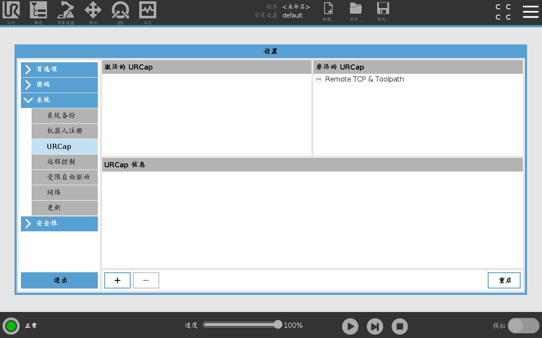Screen dimensions: 542x338
Task: Toggle the Simulation (模拟) switch
Action: 524,326
